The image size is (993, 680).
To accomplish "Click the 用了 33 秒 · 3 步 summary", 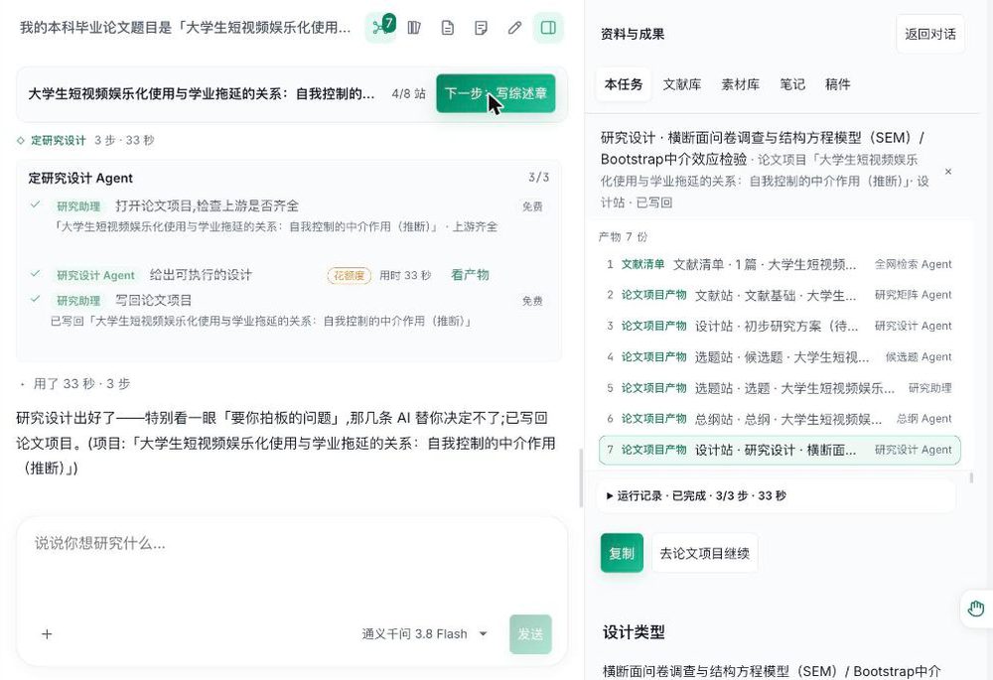I will click(81, 384).
